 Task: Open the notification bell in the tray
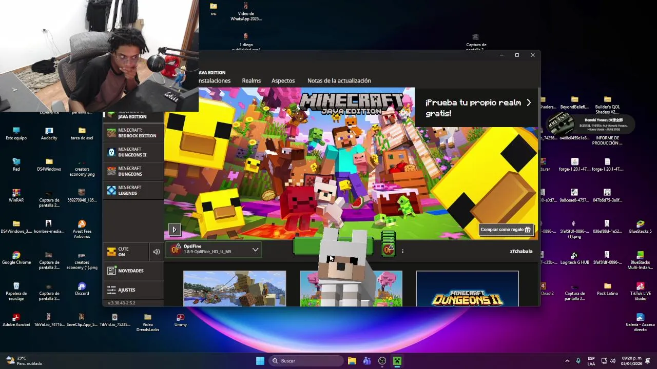648,361
